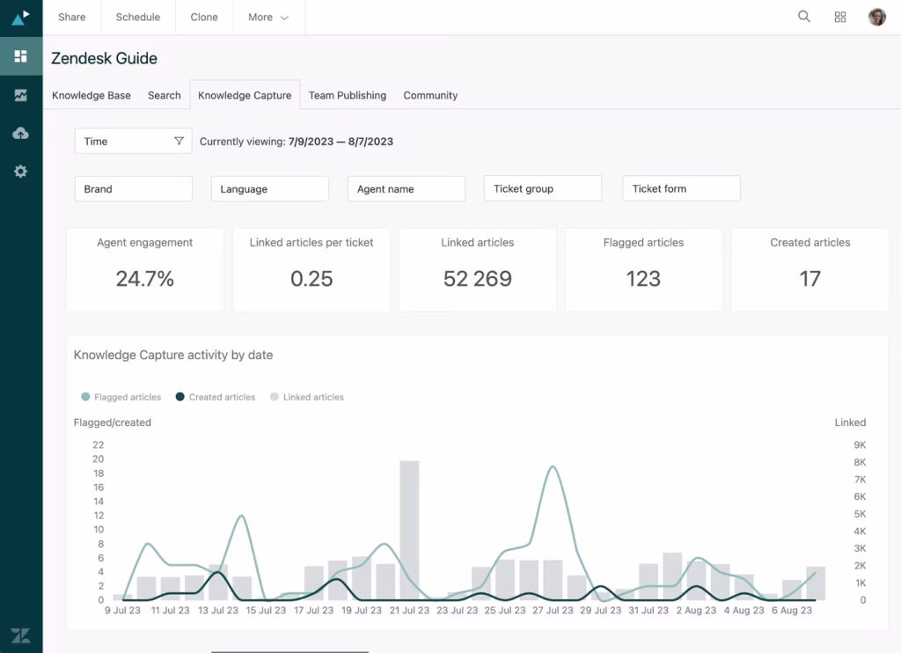901x653 pixels.
Task: Open the Datasets cloud upload sidebar icon
Action: [x=21, y=134]
